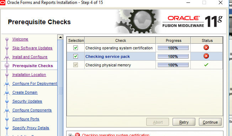The width and height of the screenshot is (232, 136).
Task: Select the Checking service pack row text
Action: 107,56
